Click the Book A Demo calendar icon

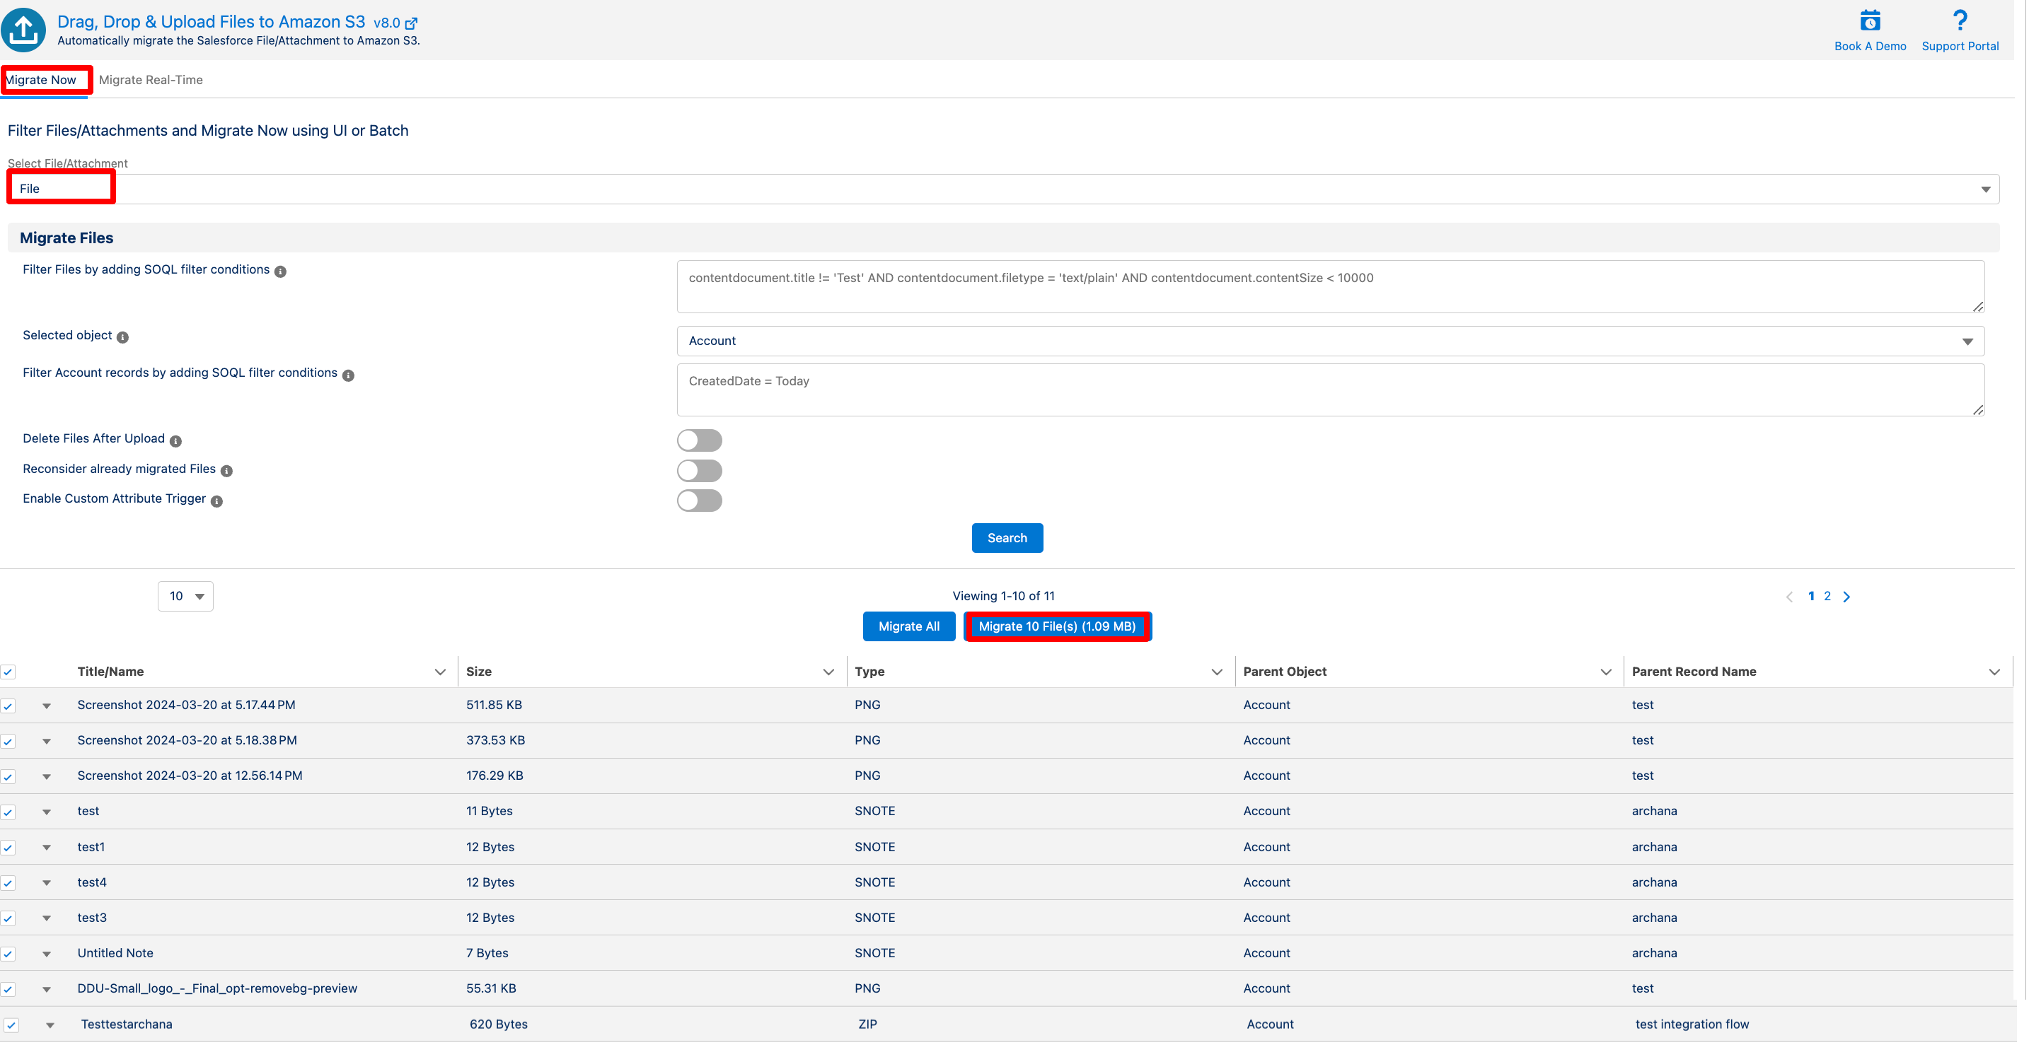point(1869,21)
